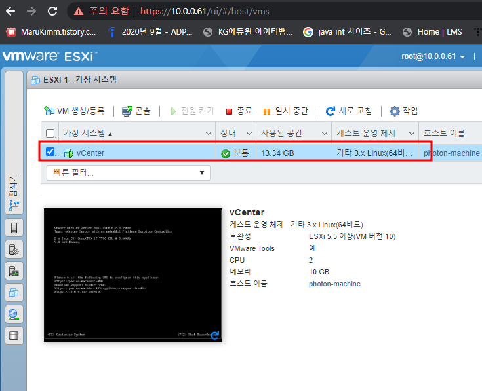
Task: Click 호스트 이름 column header
Action: pyautogui.click(x=444, y=133)
